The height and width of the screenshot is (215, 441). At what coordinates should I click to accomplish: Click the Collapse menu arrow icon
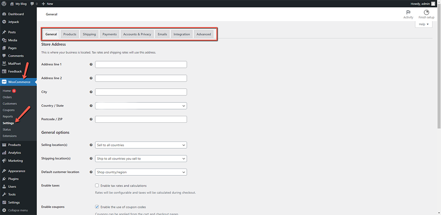pos(4,210)
